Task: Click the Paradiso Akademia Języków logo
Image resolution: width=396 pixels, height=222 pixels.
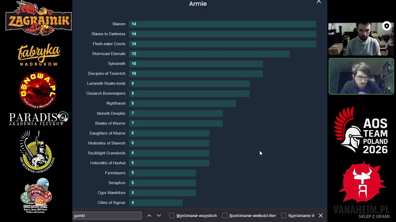Action: coord(39,118)
